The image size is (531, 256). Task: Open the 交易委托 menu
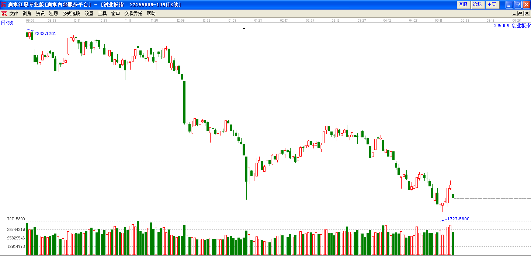[133, 13]
